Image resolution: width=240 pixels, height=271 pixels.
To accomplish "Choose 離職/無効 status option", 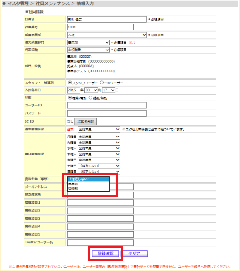I will point(90,98).
